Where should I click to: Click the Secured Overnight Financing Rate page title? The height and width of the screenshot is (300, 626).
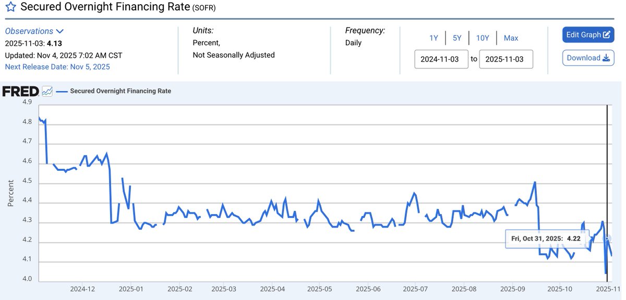point(104,9)
